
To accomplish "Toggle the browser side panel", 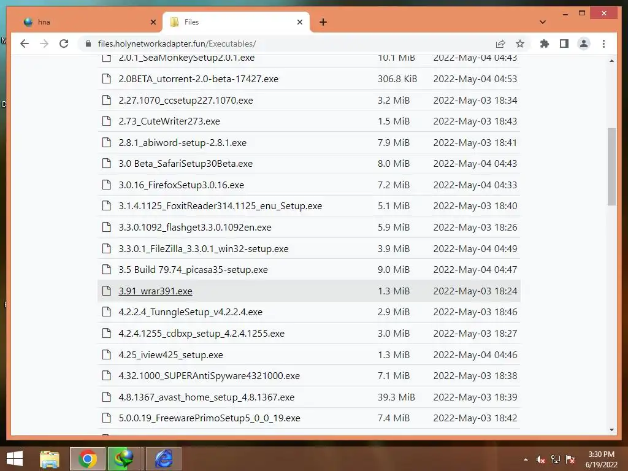I will click(564, 44).
